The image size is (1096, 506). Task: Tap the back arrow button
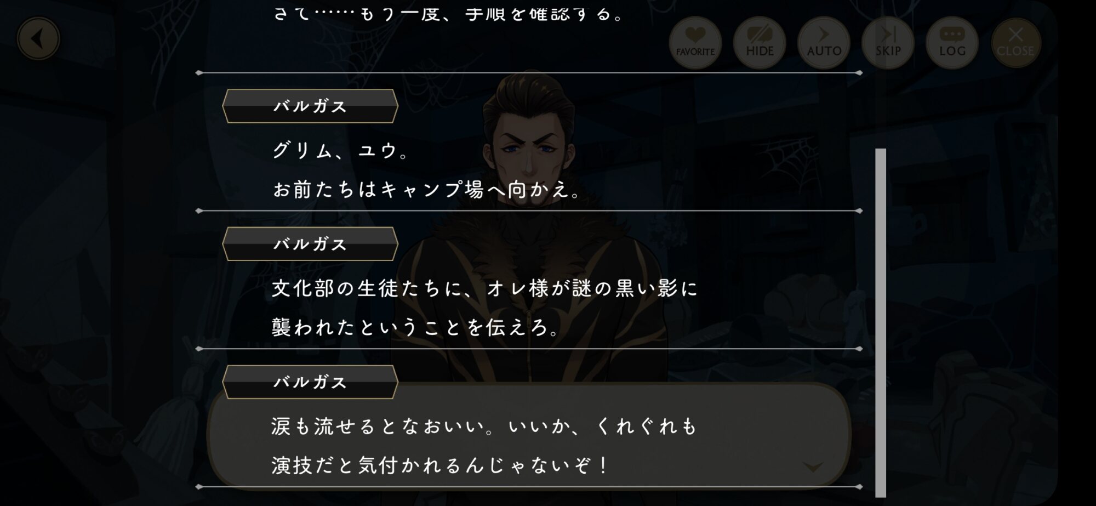38,39
